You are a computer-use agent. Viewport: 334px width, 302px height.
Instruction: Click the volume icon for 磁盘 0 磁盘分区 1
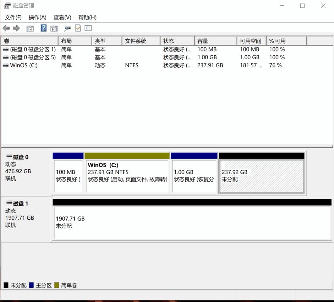[6, 50]
